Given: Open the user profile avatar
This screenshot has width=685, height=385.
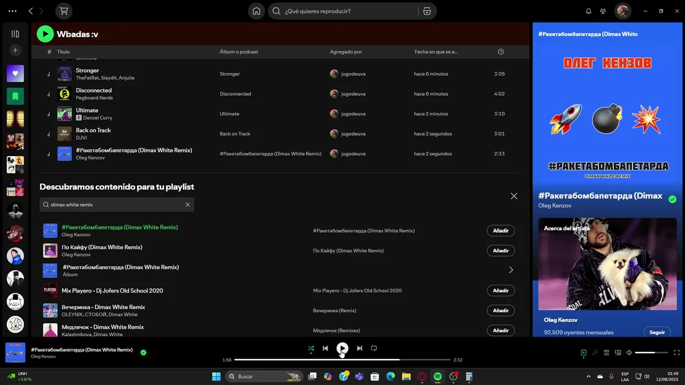Looking at the screenshot, I should [x=622, y=11].
